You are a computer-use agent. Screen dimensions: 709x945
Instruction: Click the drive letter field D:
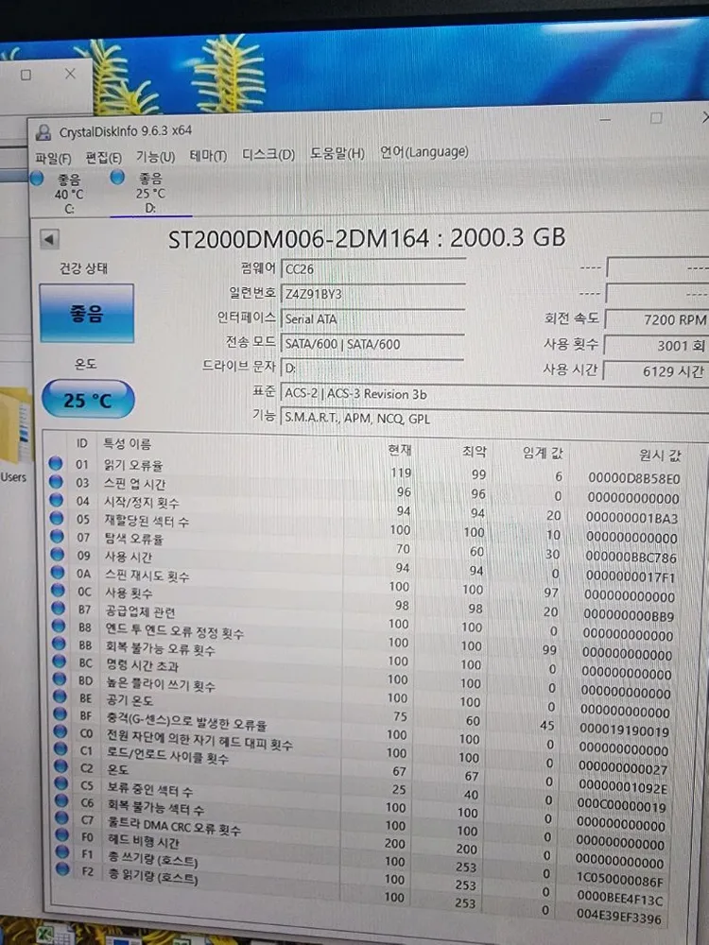click(372, 368)
